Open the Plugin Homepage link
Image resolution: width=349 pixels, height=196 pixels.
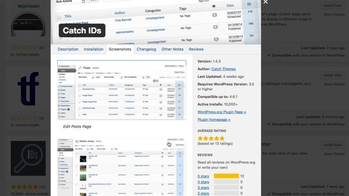(214, 120)
